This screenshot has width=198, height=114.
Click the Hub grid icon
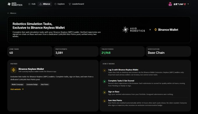(x=29, y=4)
